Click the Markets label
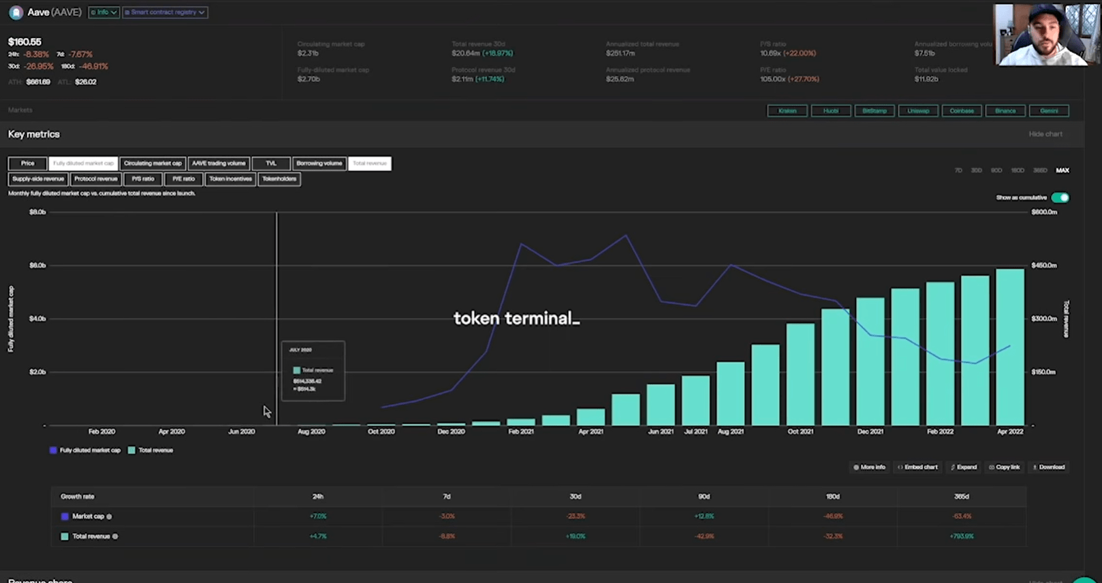This screenshot has height=583, width=1102. click(x=20, y=110)
